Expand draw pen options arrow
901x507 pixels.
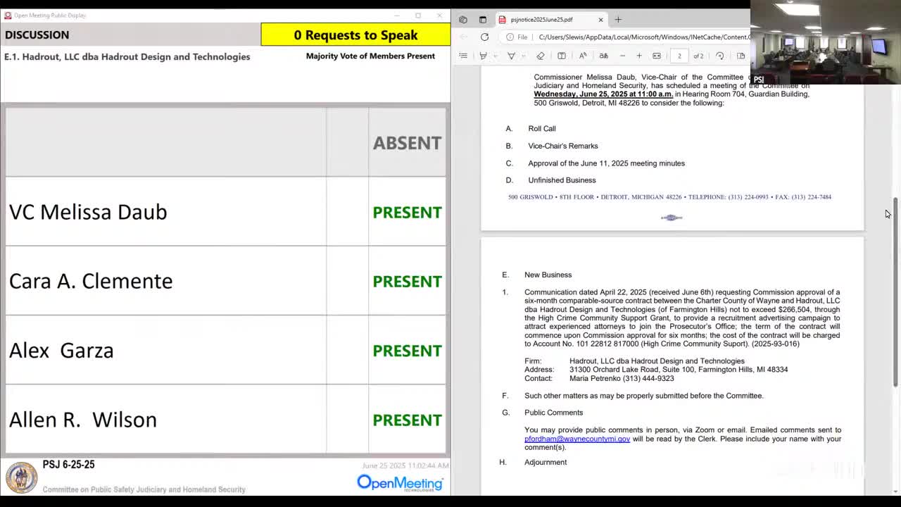[523, 56]
